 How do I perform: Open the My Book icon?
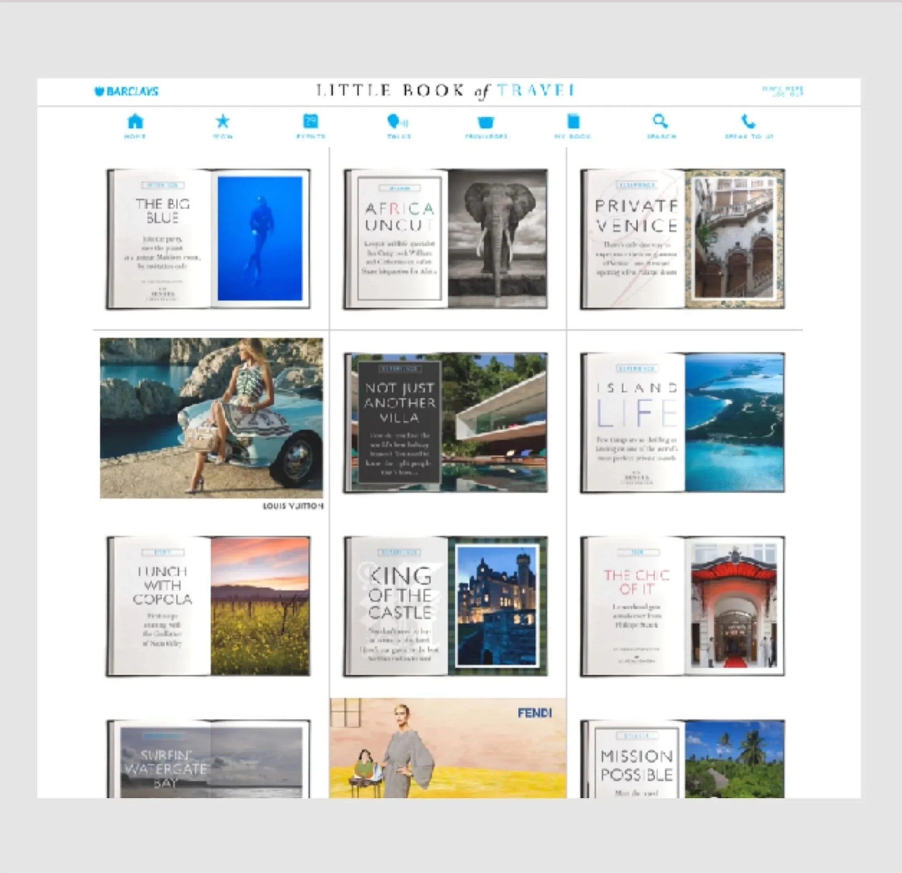pyautogui.click(x=573, y=121)
